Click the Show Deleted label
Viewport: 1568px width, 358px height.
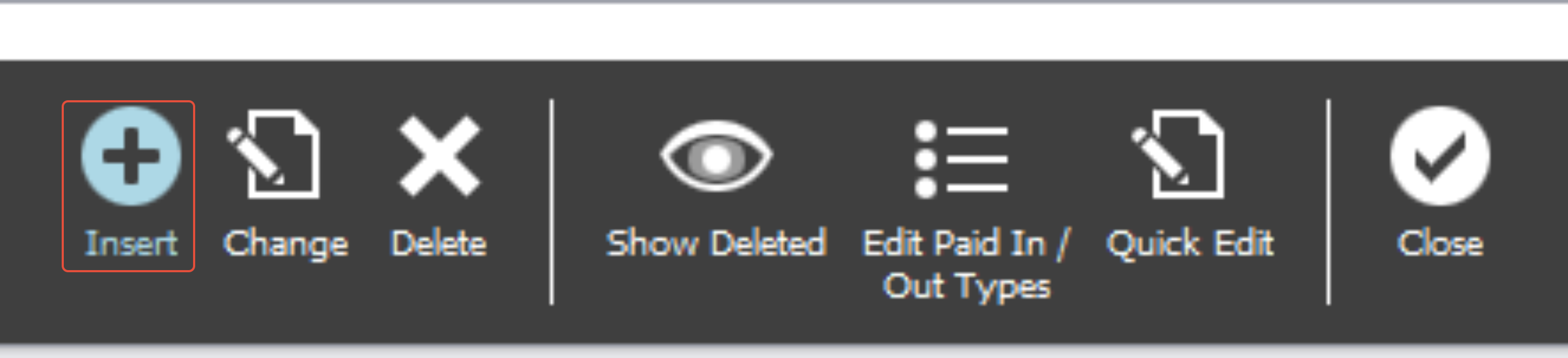(716, 243)
